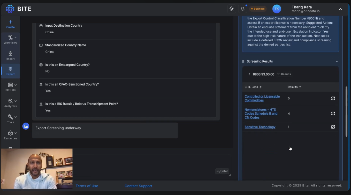This screenshot has height=195, width=351.
Task: Click the thariq@bitedata.io email text
Action: (306, 11)
